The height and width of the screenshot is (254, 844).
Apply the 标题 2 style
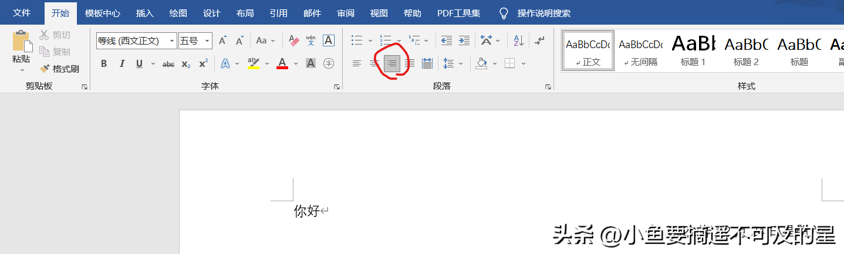tap(746, 51)
